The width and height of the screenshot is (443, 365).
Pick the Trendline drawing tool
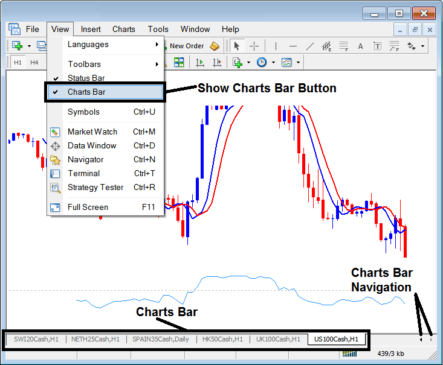(310, 46)
